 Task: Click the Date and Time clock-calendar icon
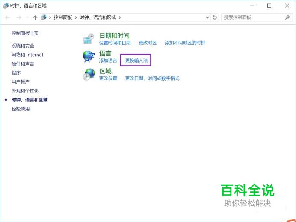coord(89,39)
